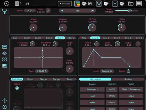
Task: Open the Vital V logo app in top bar
Action: (x=99, y=4)
